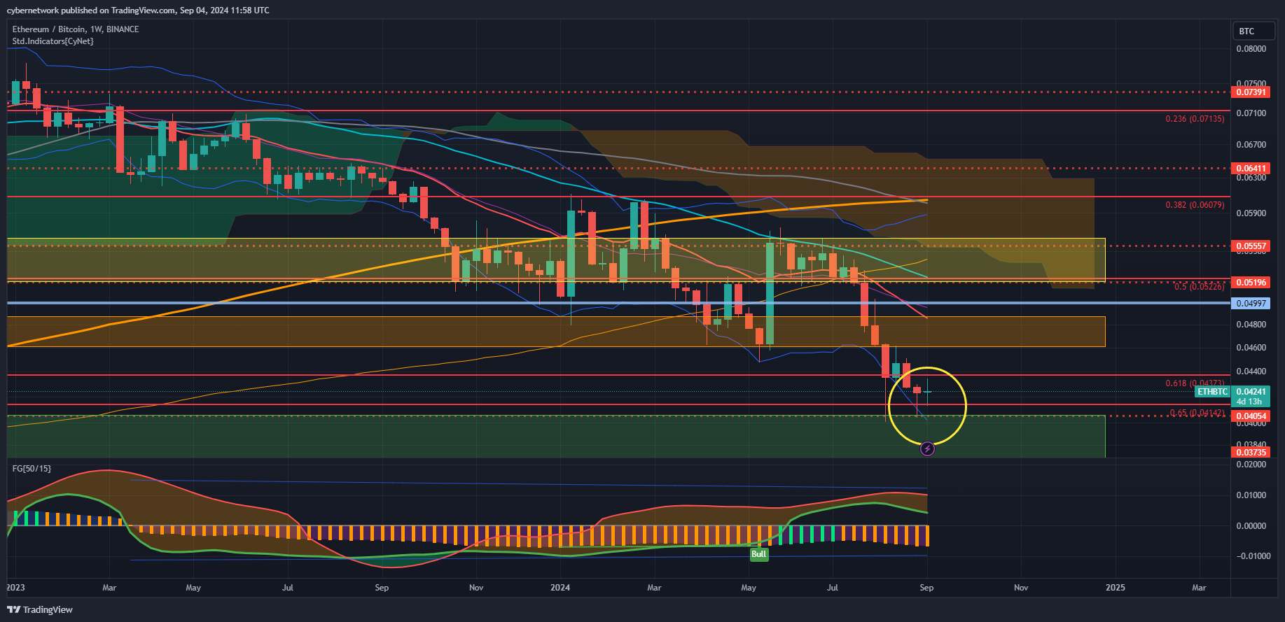Click the 0.03735 red price label

[1251, 453]
